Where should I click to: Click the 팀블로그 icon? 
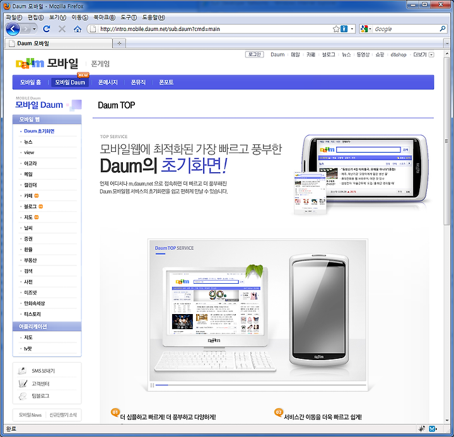22,396
